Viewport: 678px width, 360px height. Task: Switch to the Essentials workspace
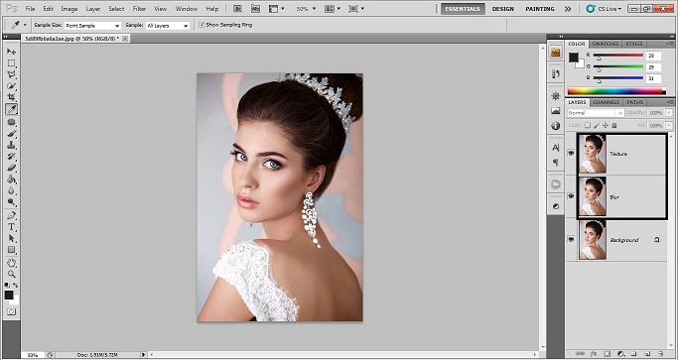point(464,9)
